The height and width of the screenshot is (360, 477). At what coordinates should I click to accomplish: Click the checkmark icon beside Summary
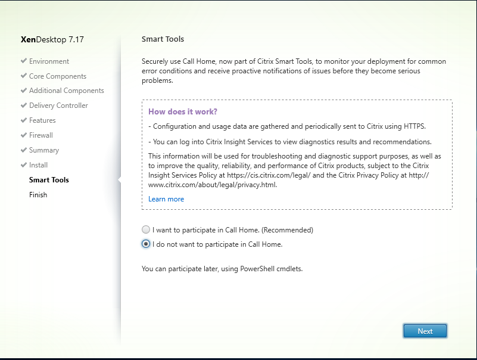click(x=24, y=150)
